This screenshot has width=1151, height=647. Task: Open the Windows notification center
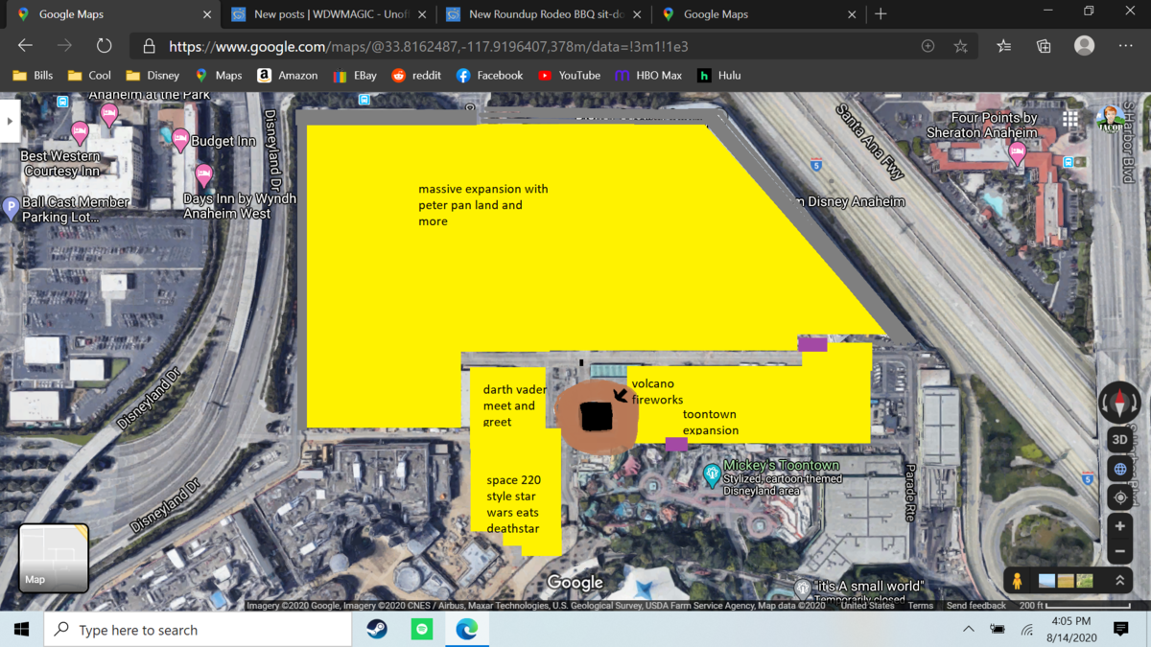click(1121, 630)
